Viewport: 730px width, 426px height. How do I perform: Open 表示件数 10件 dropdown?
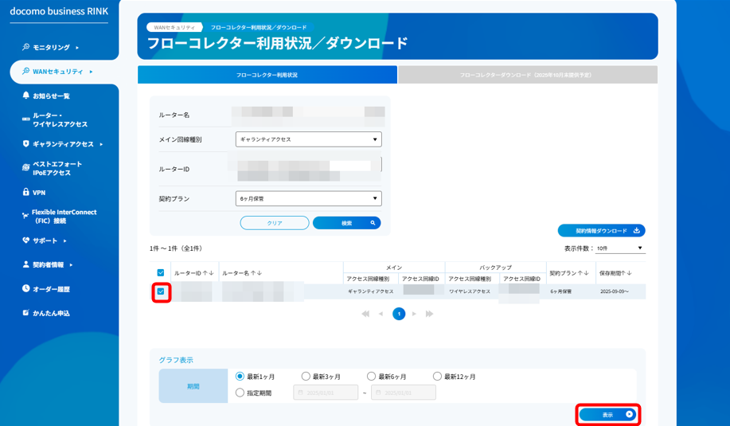click(620, 248)
